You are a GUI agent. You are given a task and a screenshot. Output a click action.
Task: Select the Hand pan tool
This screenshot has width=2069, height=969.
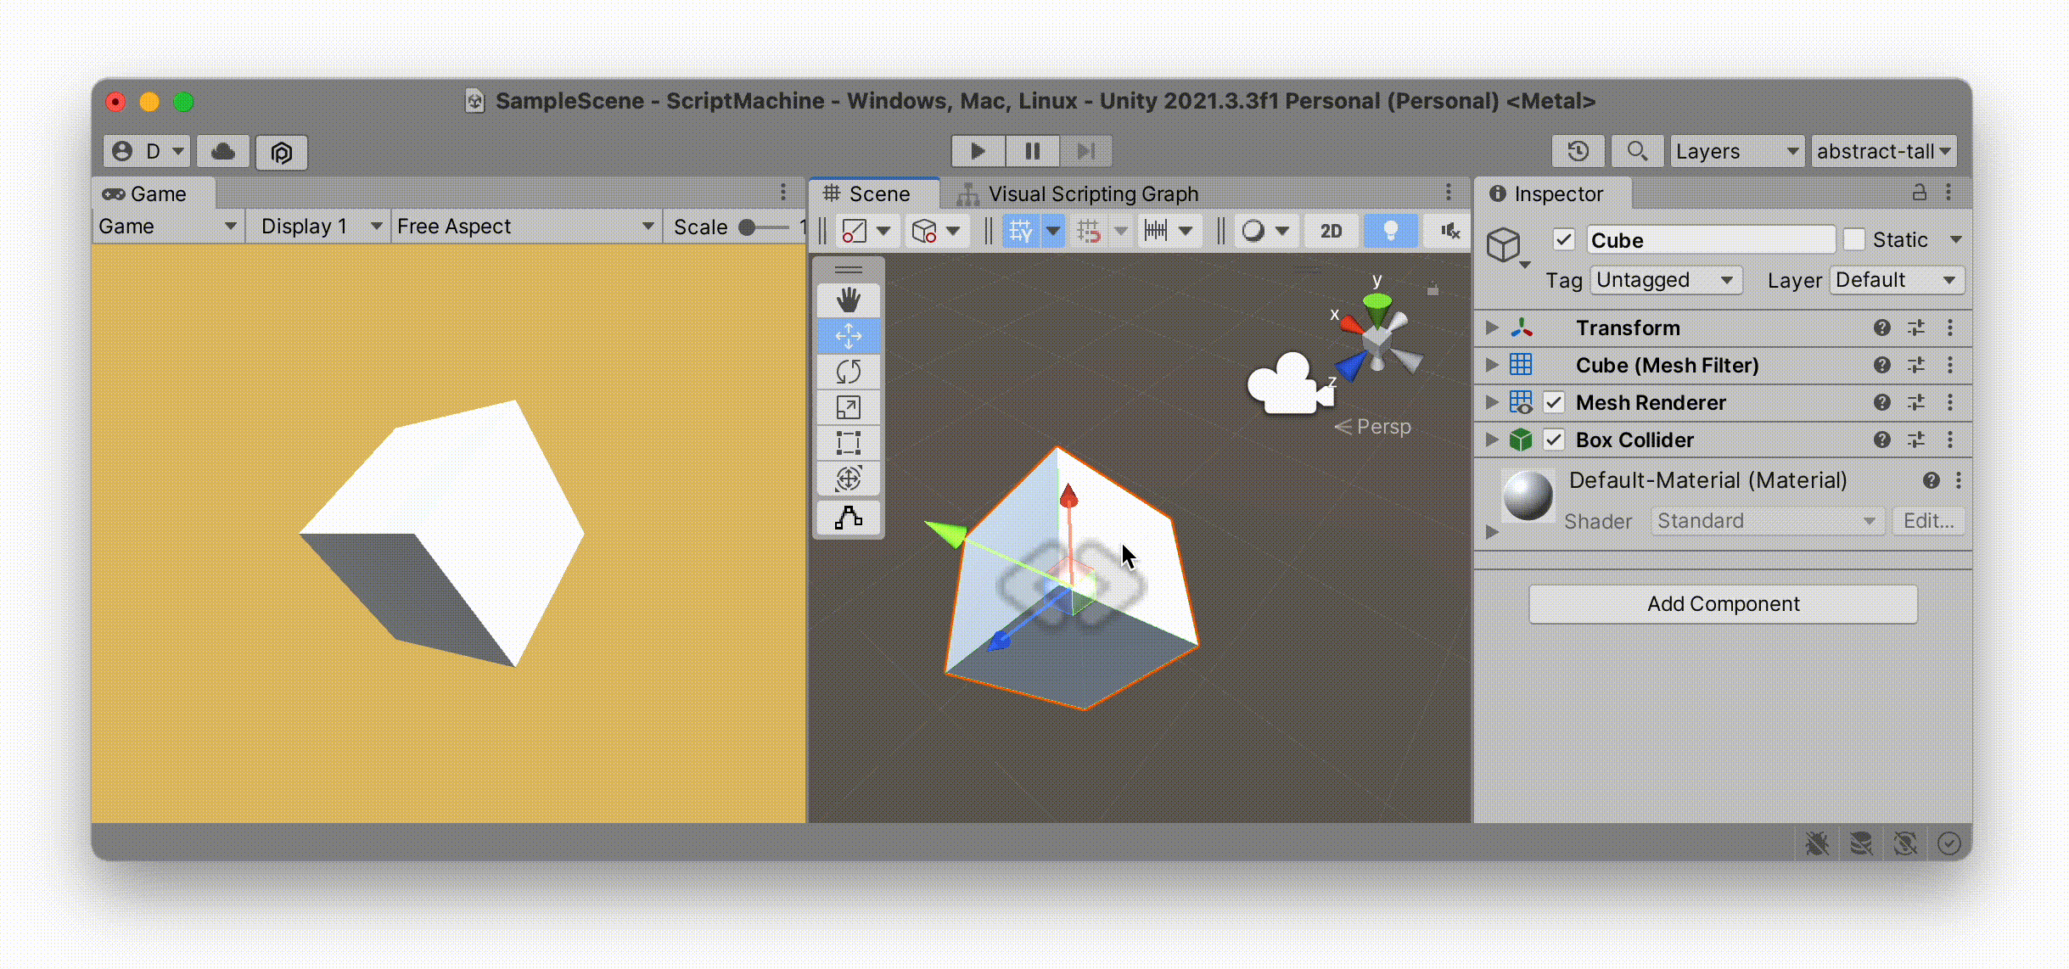click(x=848, y=299)
